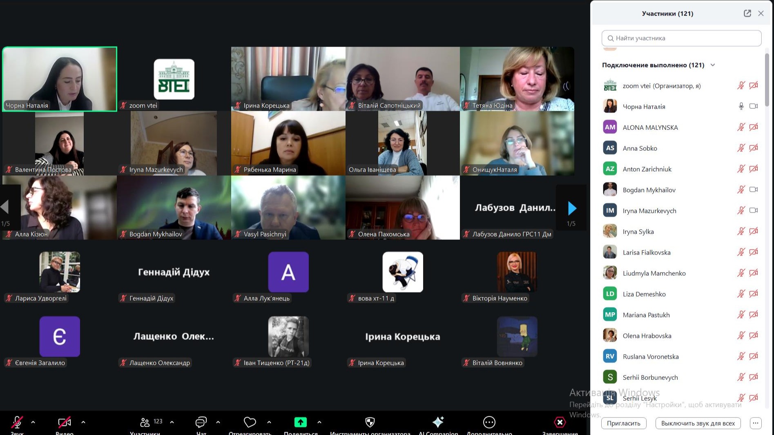This screenshot has height=435, width=774.
Task: Expand audio options arrow beside microphone
Action: click(33, 422)
